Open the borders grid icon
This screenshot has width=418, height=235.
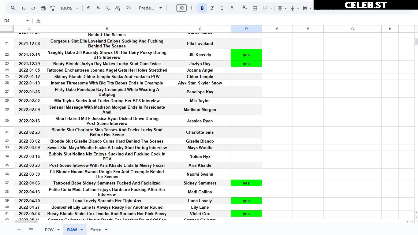coord(255,8)
